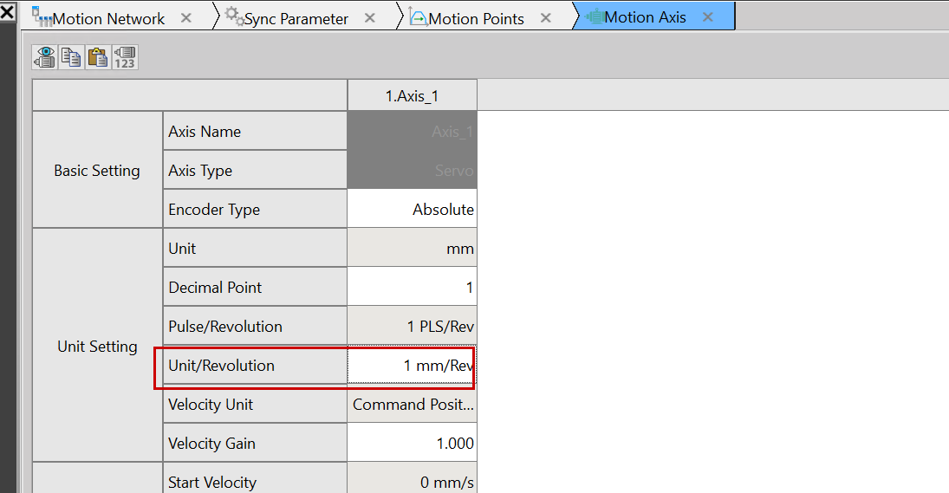Click the Decimal Point value field
Viewport: 949px width, 493px height.
tap(412, 288)
